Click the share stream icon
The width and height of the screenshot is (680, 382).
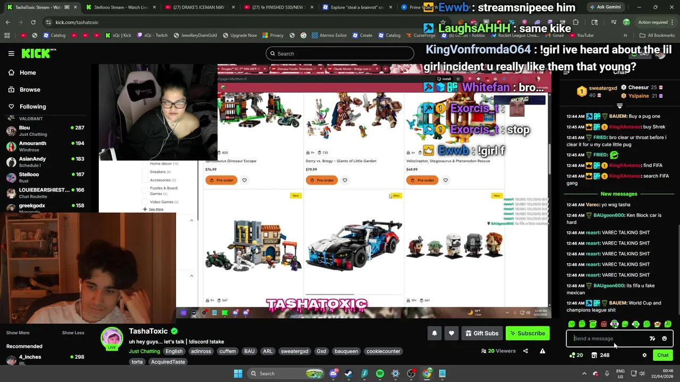tap(525, 351)
